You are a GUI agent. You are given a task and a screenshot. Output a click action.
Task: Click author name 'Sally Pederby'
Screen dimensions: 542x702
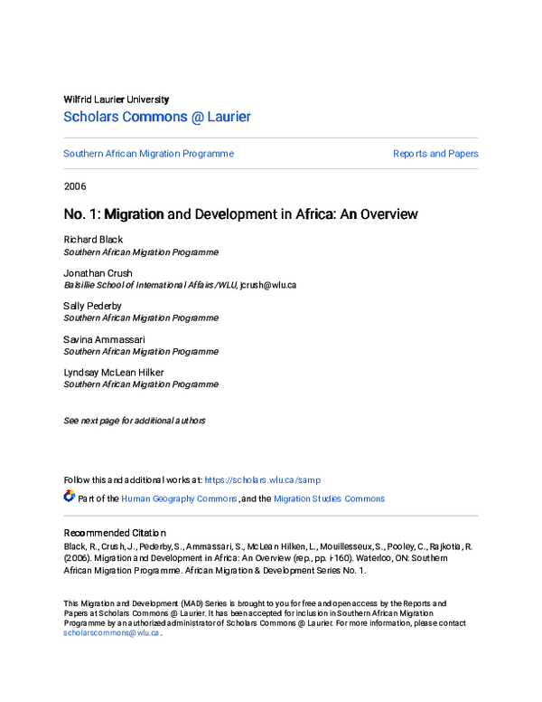92,307
